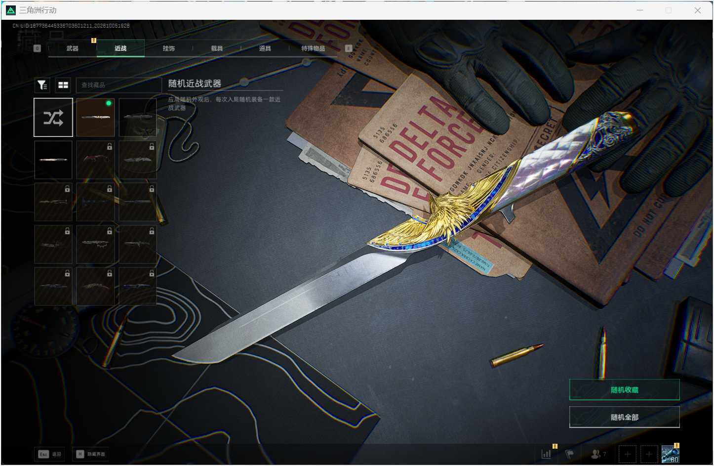Open the friends list icon showing 7
Image resolution: width=714 pixels, height=466 pixels.
pos(598,454)
